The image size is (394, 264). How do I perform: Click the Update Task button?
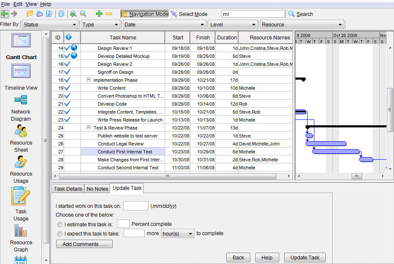(x=305, y=257)
